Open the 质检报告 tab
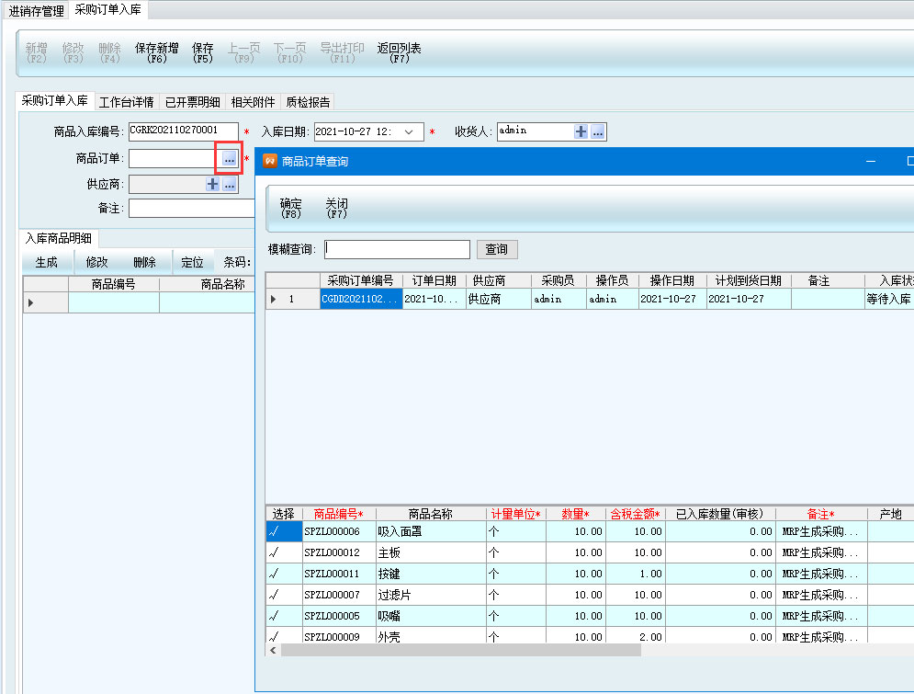The width and height of the screenshot is (914, 694). coord(308,102)
